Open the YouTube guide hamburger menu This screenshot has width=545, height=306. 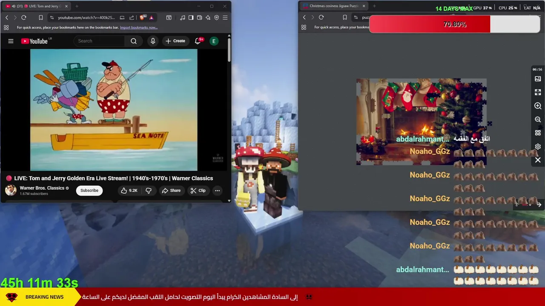pos(11,41)
